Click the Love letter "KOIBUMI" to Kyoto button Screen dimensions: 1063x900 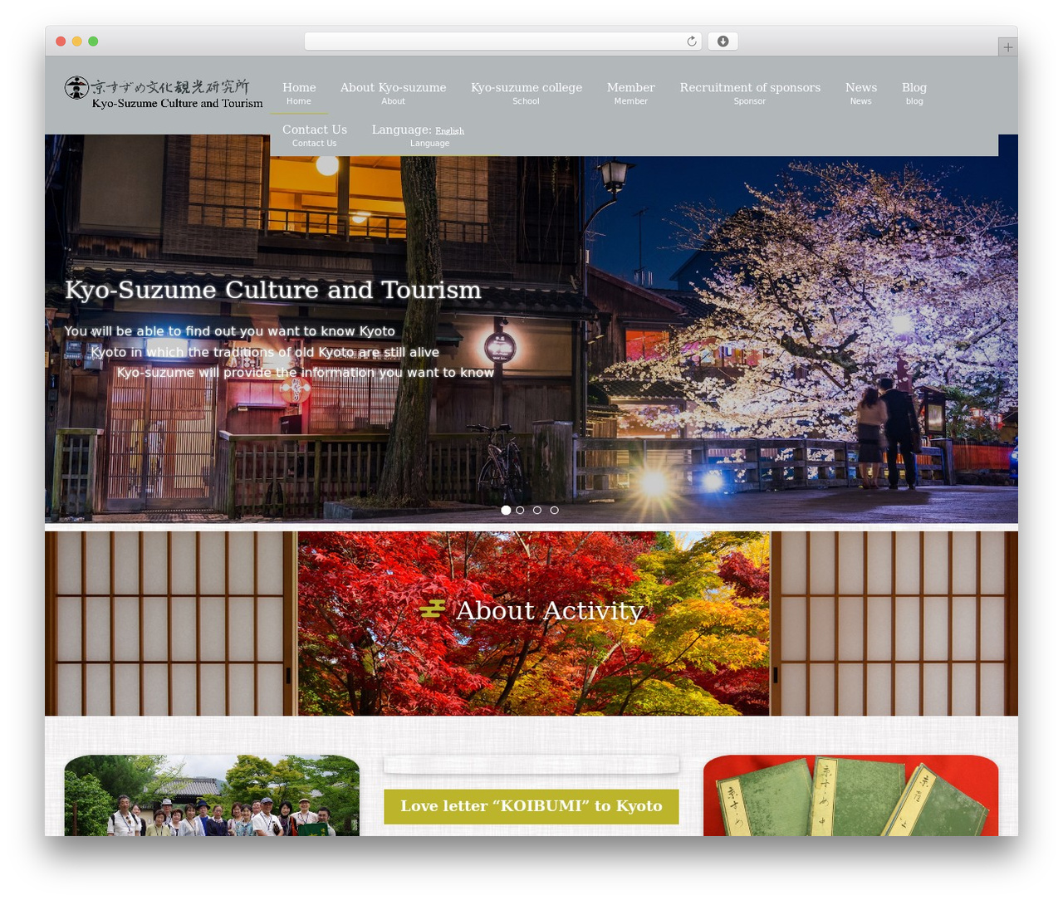(531, 806)
